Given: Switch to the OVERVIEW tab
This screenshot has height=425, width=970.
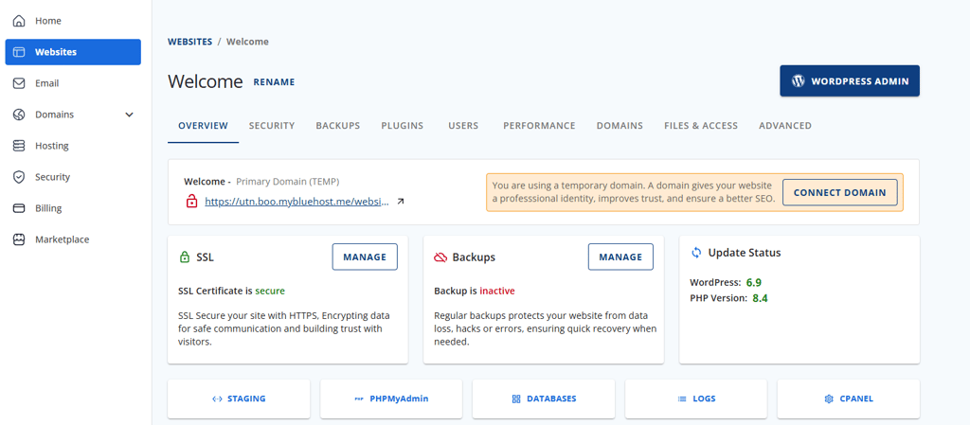Looking at the screenshot, I should [x=203, y=125].
